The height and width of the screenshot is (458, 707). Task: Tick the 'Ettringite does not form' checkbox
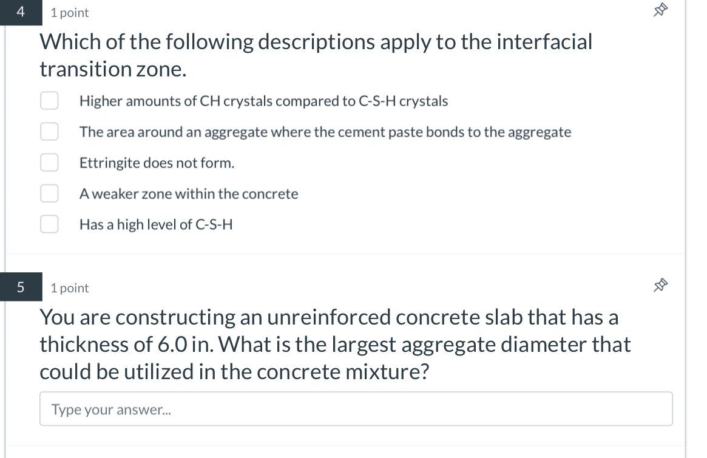point(49,162)
